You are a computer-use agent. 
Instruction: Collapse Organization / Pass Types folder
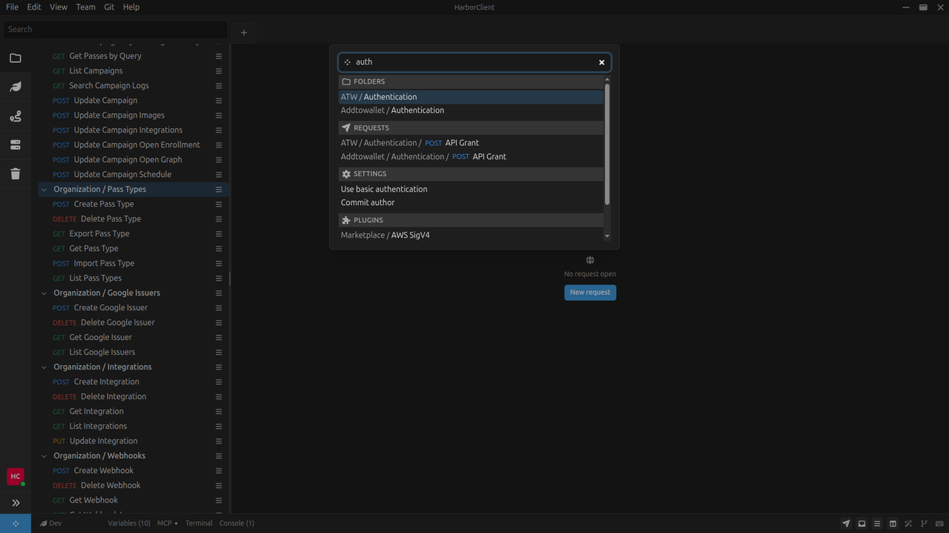click(x=44, y=190)
